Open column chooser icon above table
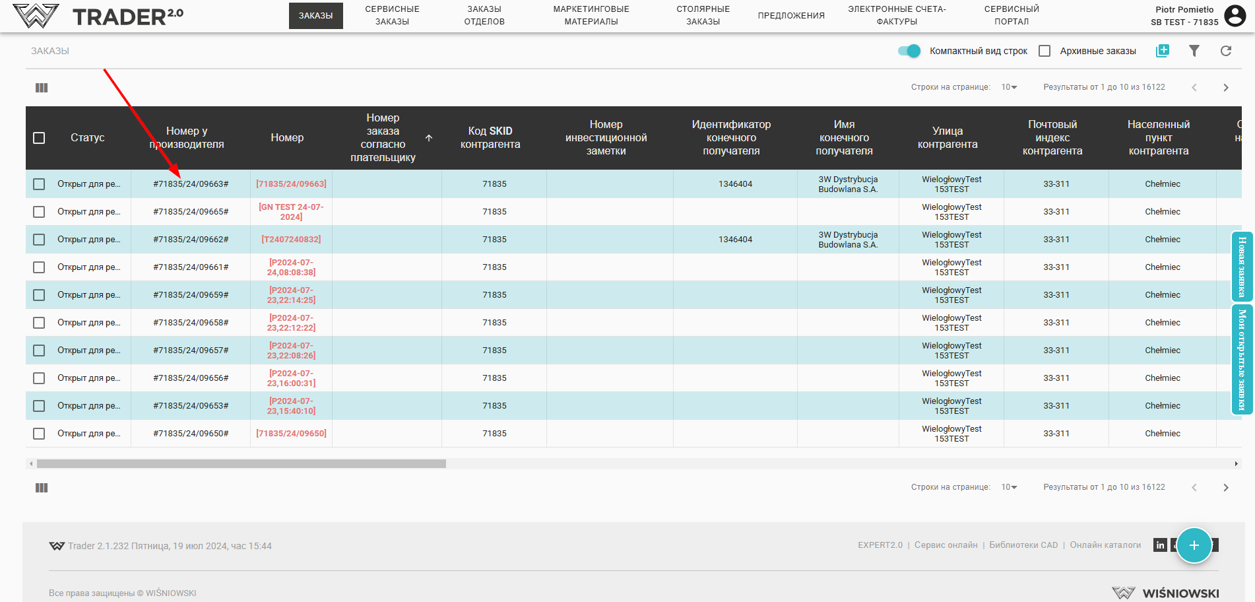The height and width of the screenshot is (602, 1255). tap(42, 88)
